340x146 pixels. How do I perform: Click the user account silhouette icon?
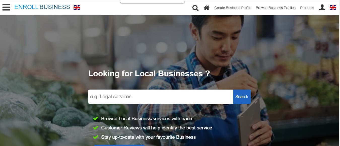(322, 8)
